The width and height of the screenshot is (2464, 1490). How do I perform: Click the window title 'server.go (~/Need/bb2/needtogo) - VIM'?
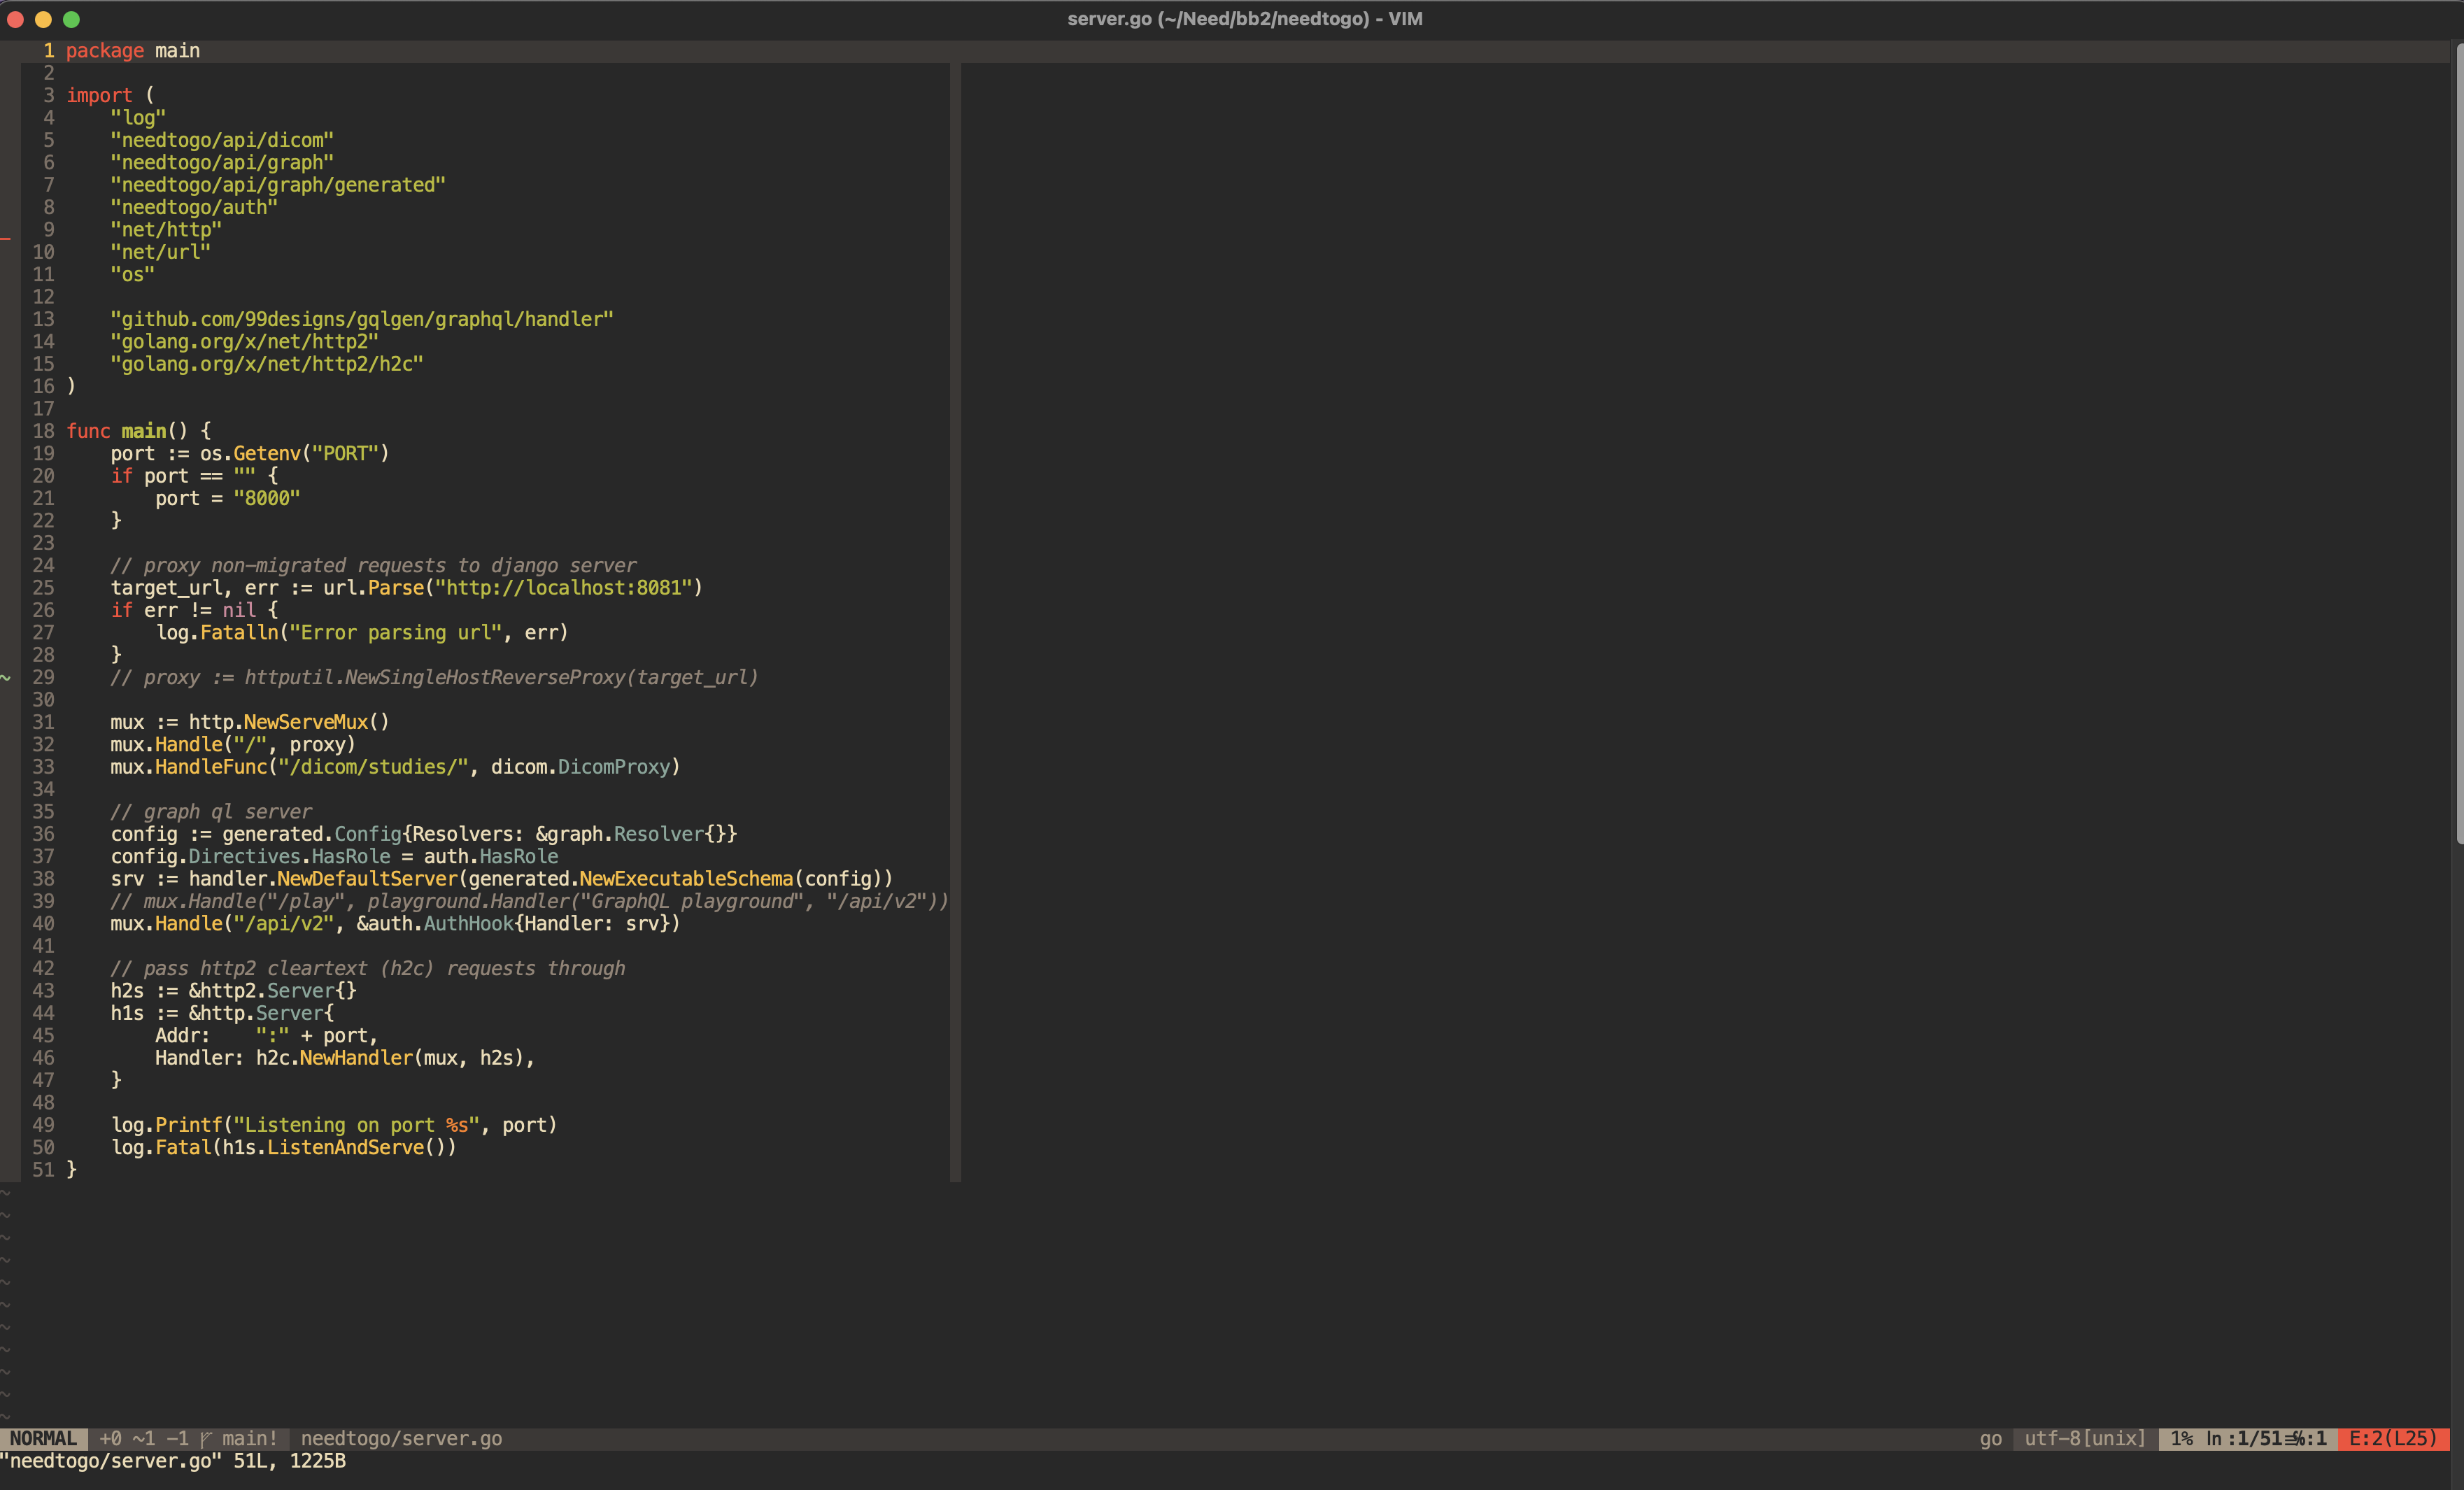pos(1245,19)
